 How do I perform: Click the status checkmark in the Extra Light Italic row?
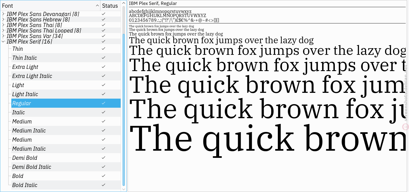103,76
